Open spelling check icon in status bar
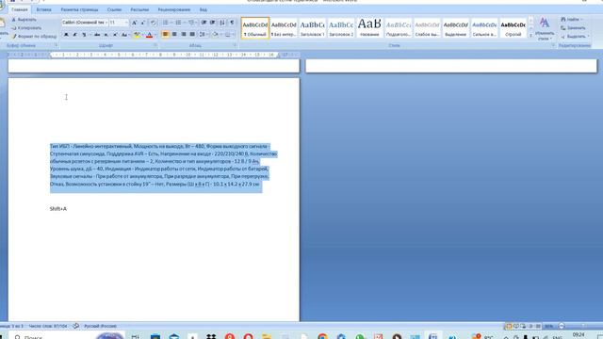The image size is (603, 339). [75, 326]
